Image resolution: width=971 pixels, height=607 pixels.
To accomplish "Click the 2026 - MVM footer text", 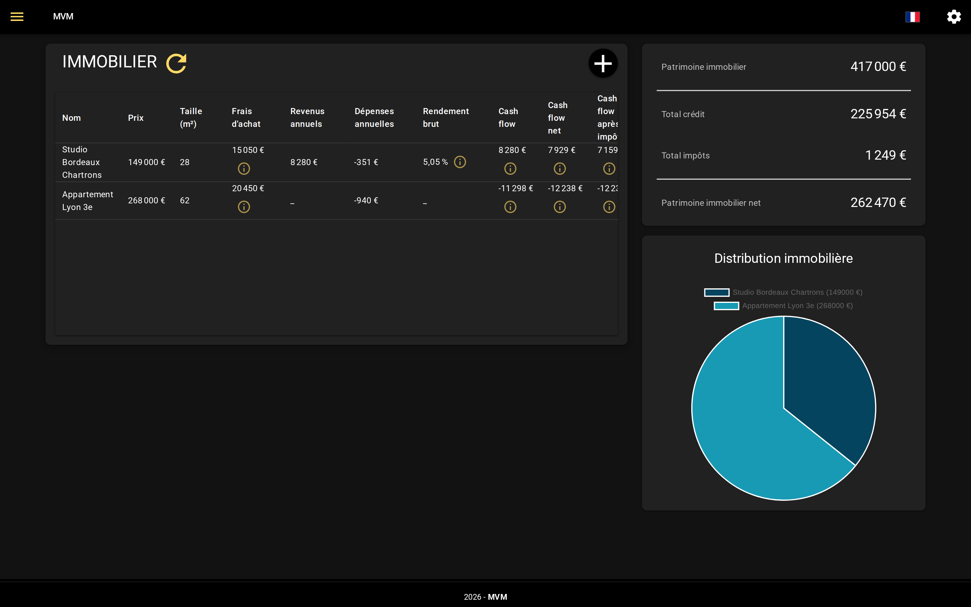I will (486, 597).
